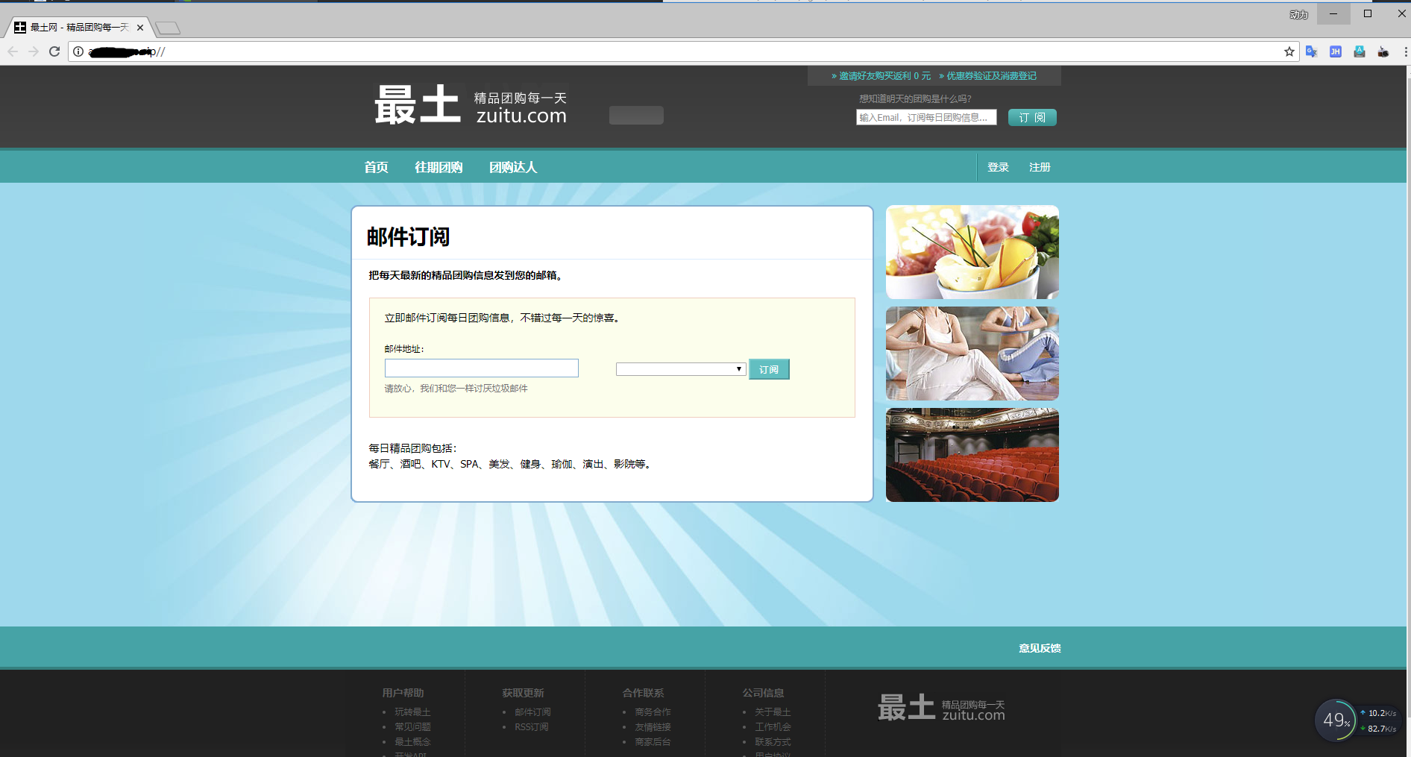Click the 意见反馈 link

(1040, 648)
